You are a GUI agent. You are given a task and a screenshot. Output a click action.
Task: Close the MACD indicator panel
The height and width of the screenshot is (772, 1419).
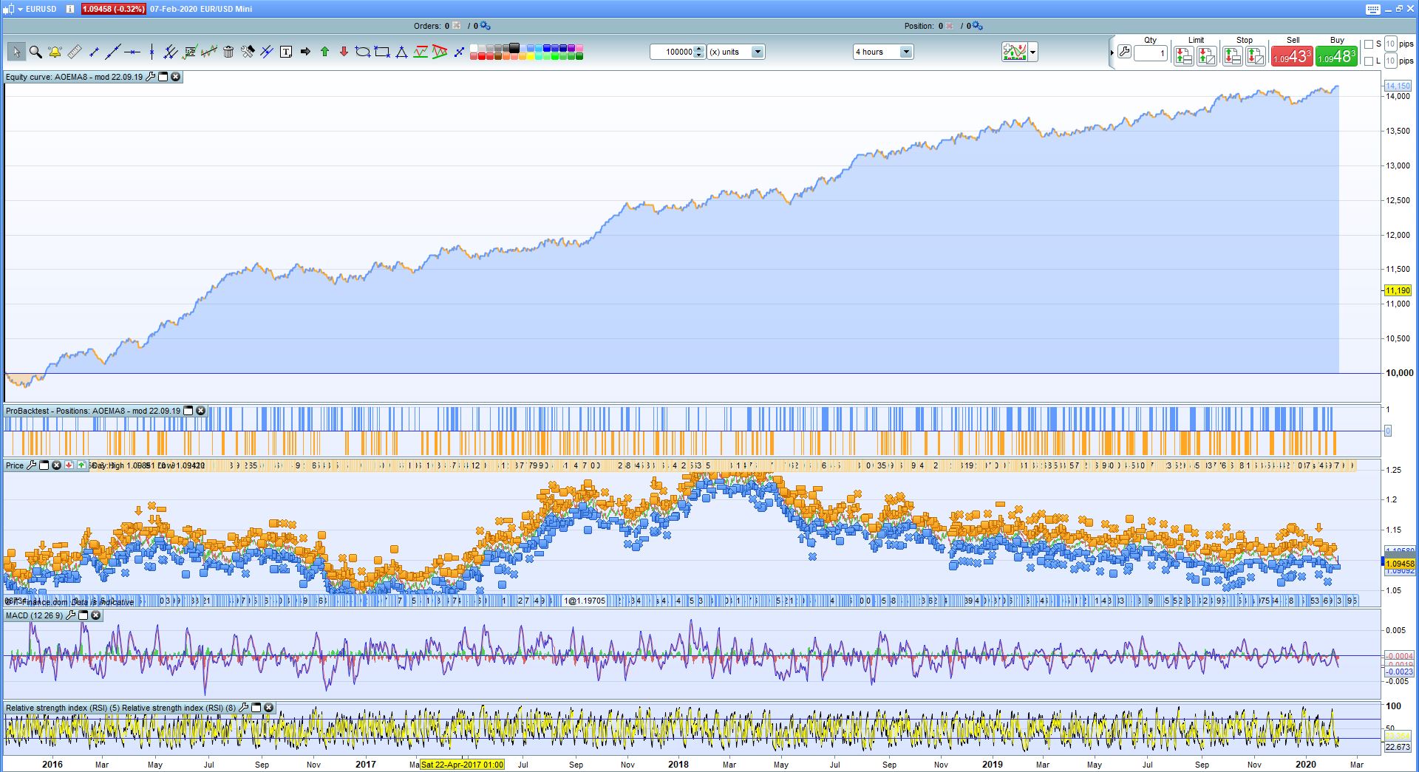(x=95, y=615)
